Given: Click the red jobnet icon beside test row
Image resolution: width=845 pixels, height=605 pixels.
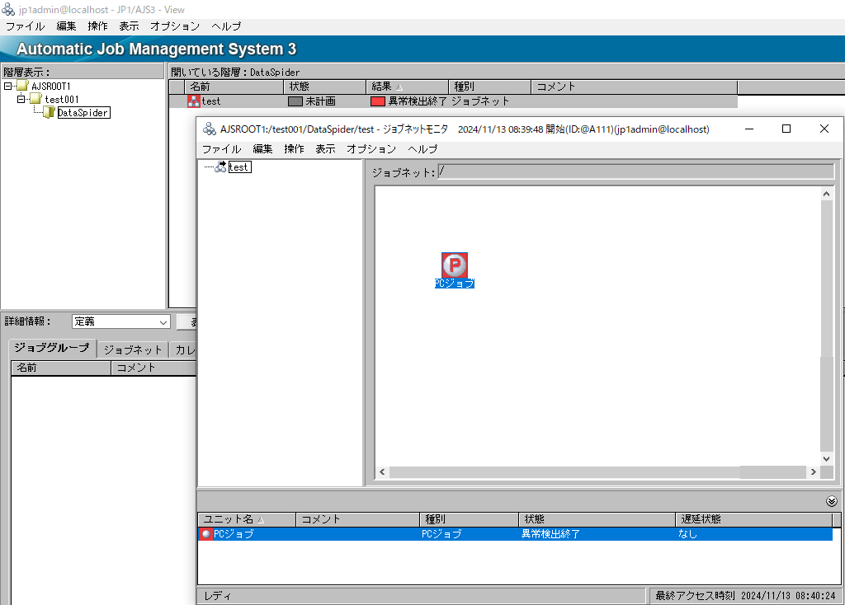Looking at the screenshot, I should [x=193, y=101].
